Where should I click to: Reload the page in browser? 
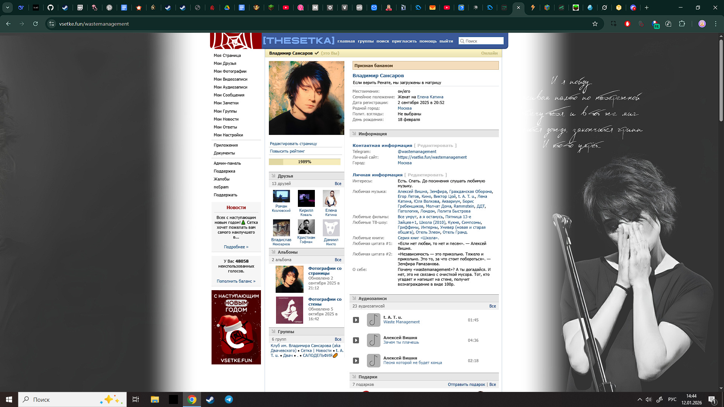point(35,24)
